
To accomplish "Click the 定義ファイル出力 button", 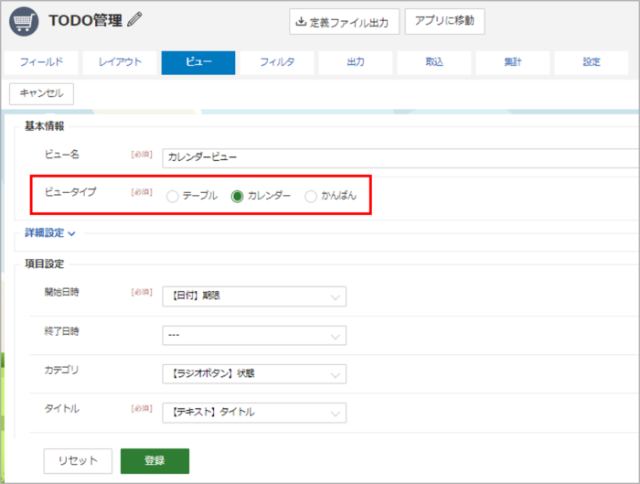I will click(x=344, y=22).
